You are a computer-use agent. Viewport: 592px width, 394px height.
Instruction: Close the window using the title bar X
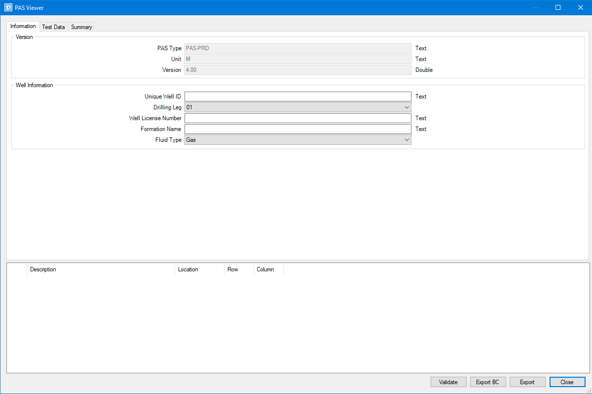click(581, 7)
